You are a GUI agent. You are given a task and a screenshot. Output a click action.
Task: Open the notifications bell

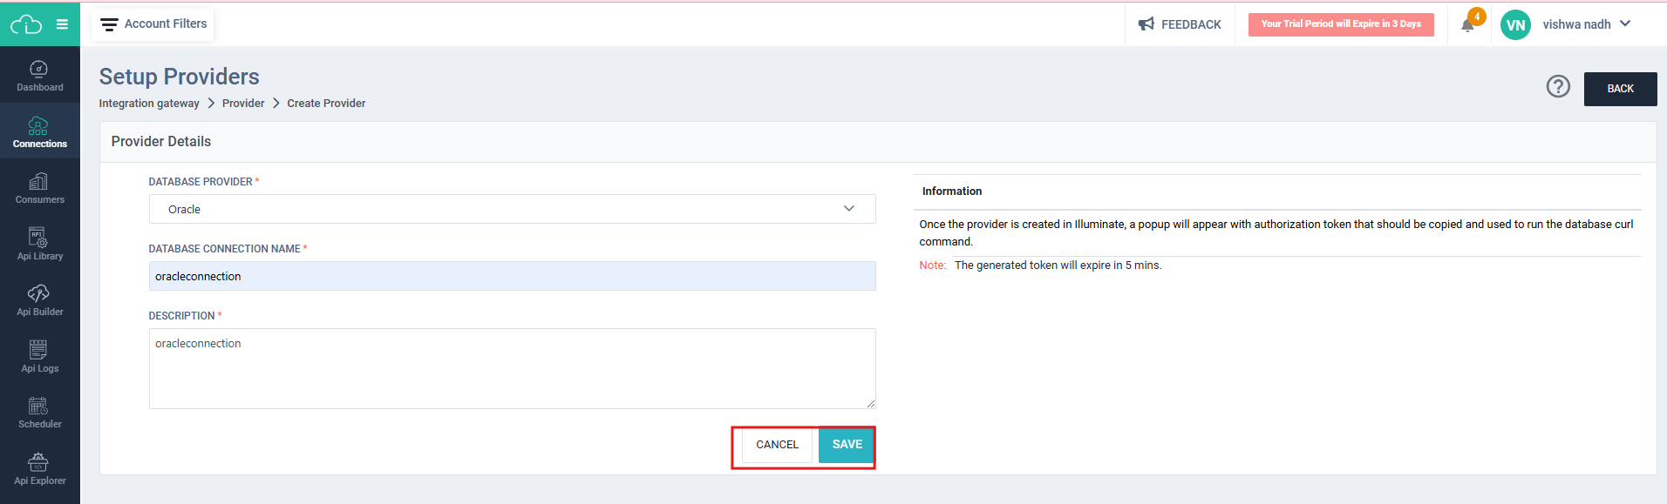pos(1467,25)
